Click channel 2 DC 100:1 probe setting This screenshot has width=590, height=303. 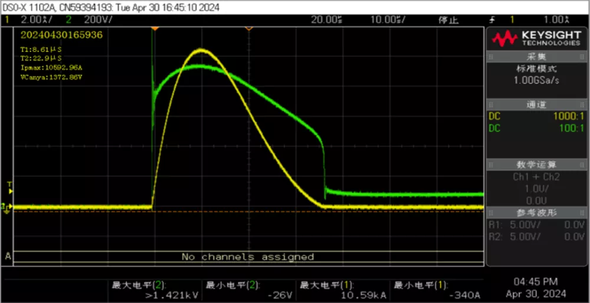[x=537, y=128]
